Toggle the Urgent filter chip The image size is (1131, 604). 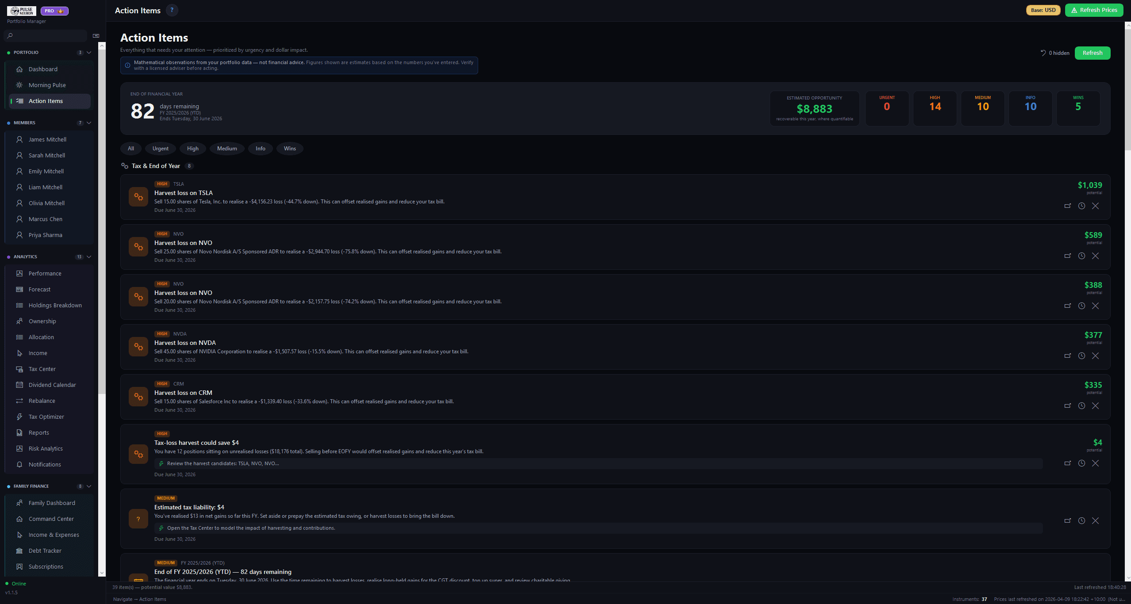[x=160, y=149]
